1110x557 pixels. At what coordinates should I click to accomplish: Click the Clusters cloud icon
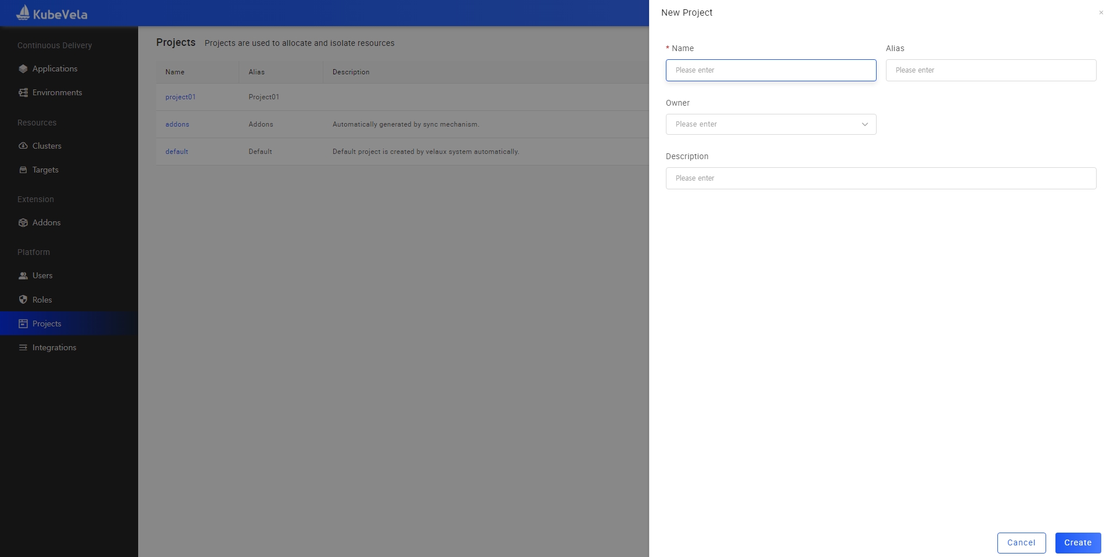tap(23, 146)
